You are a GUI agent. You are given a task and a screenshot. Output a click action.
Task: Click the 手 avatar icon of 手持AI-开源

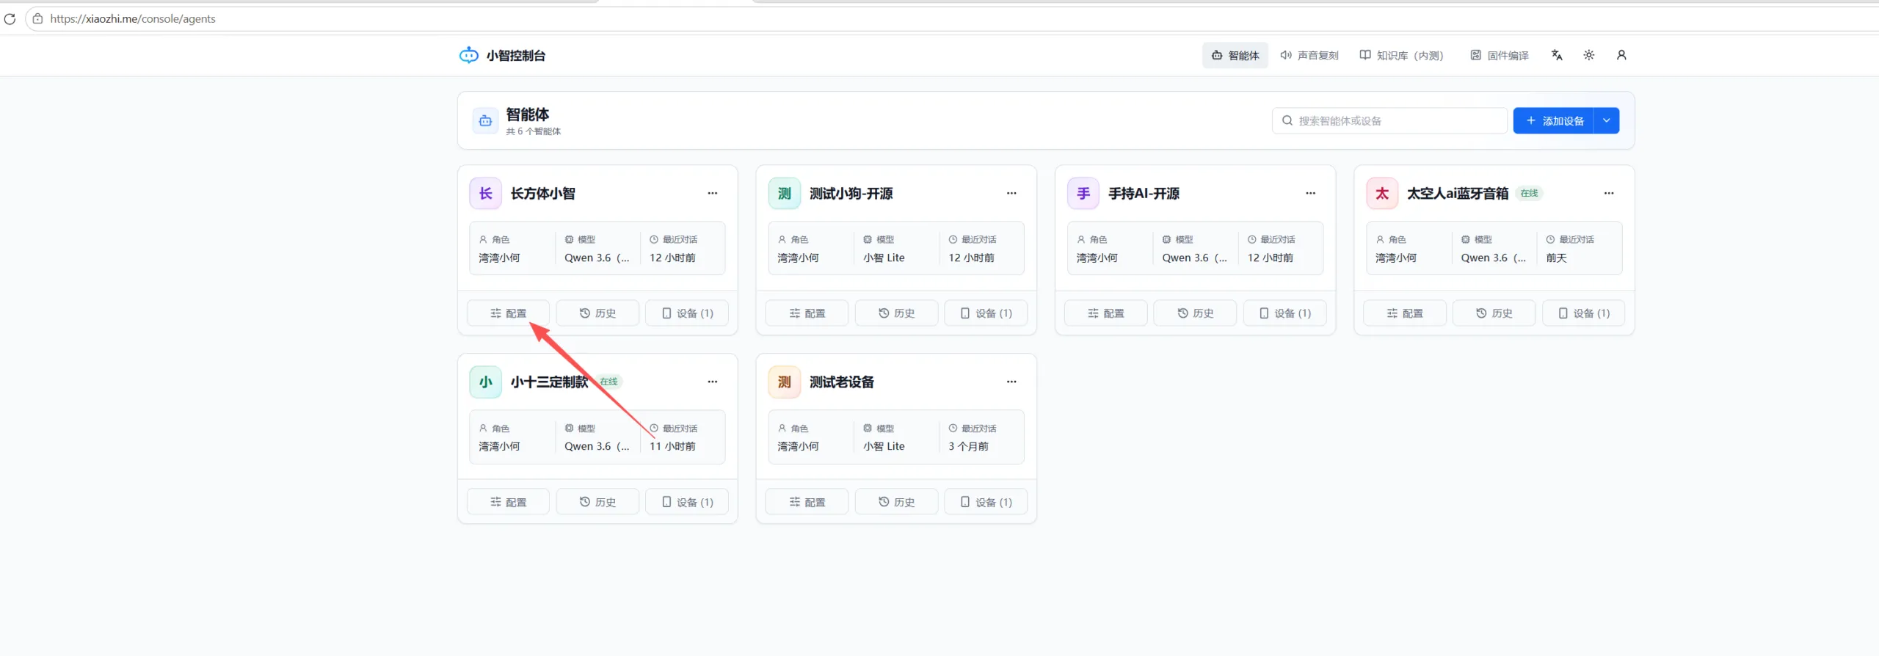coord(1083,194)
